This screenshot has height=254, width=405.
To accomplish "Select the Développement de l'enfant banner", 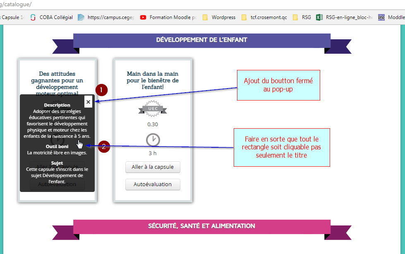I will pyautogui.click(x=201, y=40).
